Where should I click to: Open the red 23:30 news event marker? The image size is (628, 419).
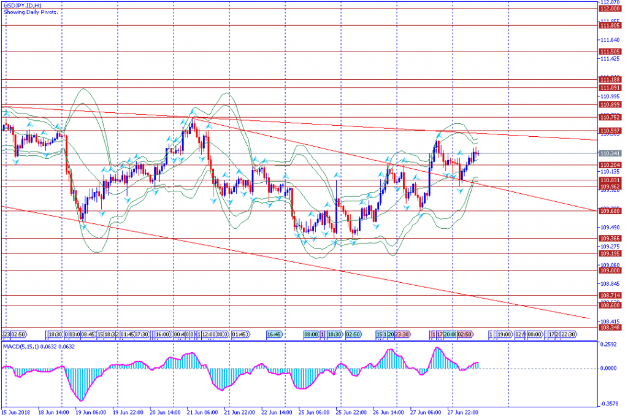[x=402, y=335]
